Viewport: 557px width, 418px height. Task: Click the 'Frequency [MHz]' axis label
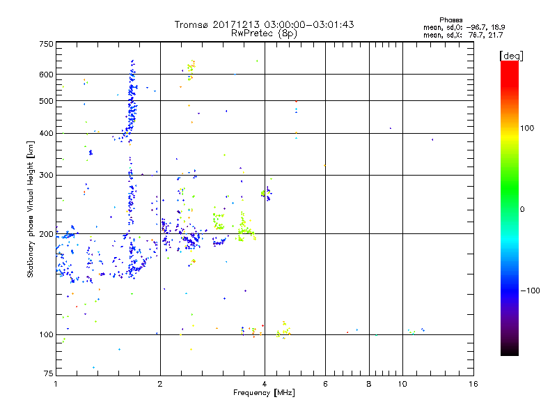(264, 393)
